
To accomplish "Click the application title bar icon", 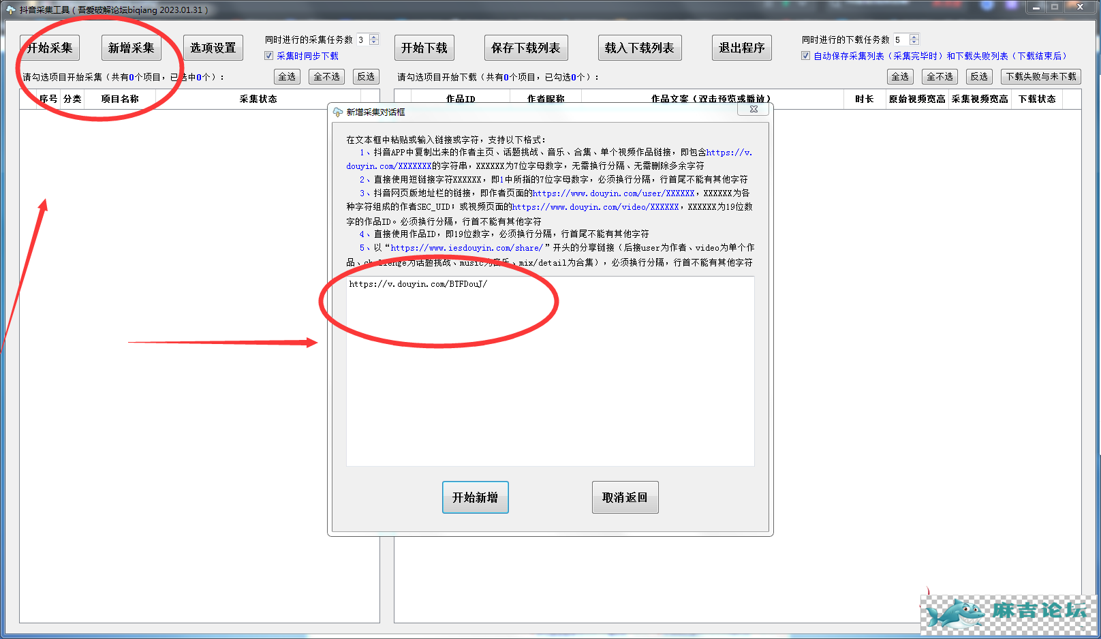I will pyautogui.click(x=10, y=10).
